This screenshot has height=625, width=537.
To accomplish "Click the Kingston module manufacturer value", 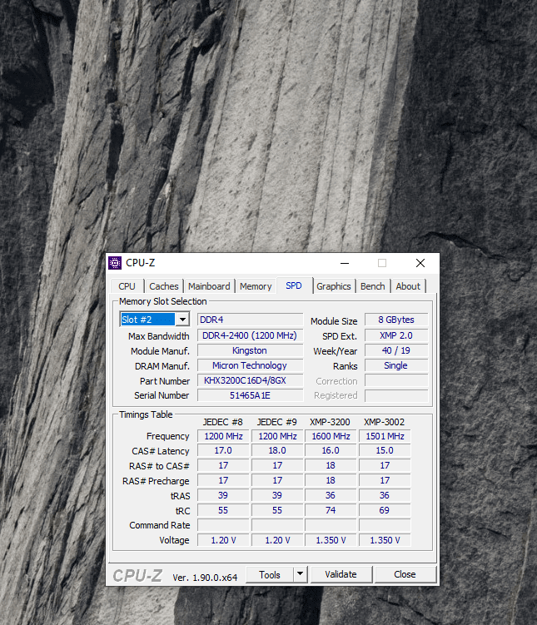I will [250, 350].
